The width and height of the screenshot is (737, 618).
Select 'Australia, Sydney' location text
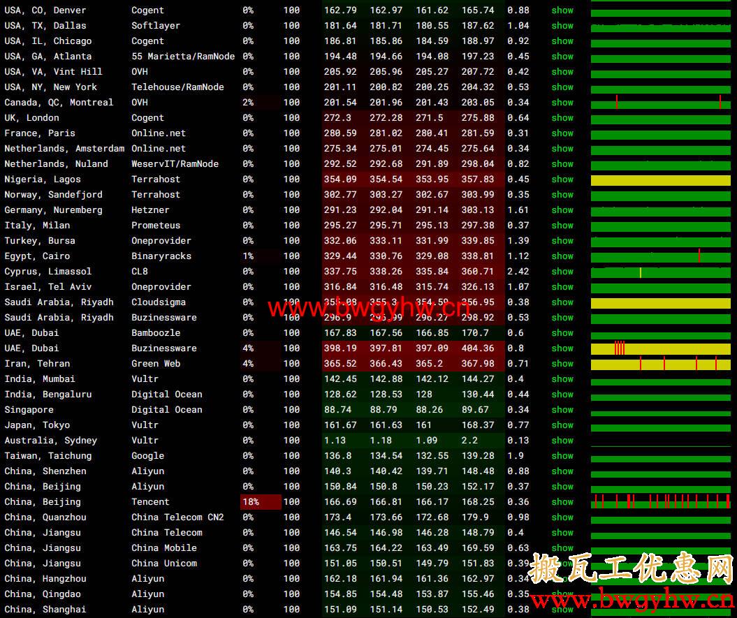point(51,441)
